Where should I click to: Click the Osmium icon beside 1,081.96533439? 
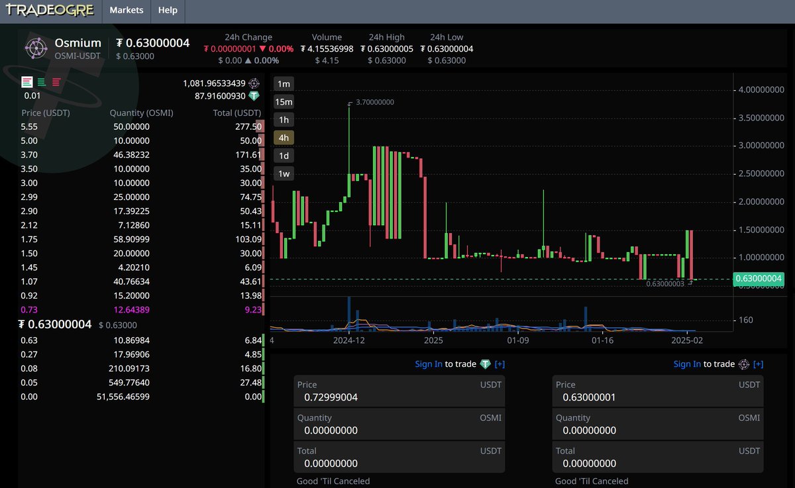(254, 83)
